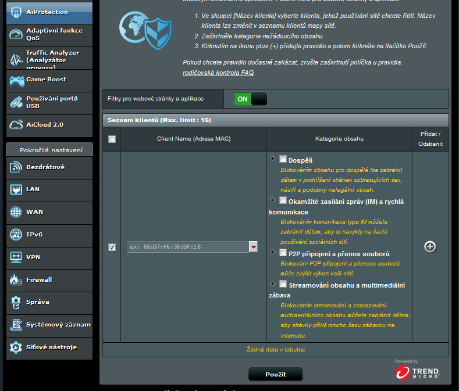
Task: Click the Game Boost gamepad icon
Action: pos(16,80)
